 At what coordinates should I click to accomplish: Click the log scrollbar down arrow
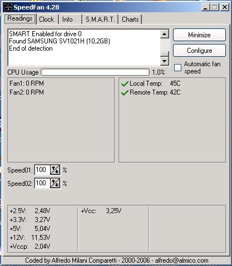(165, 61)
